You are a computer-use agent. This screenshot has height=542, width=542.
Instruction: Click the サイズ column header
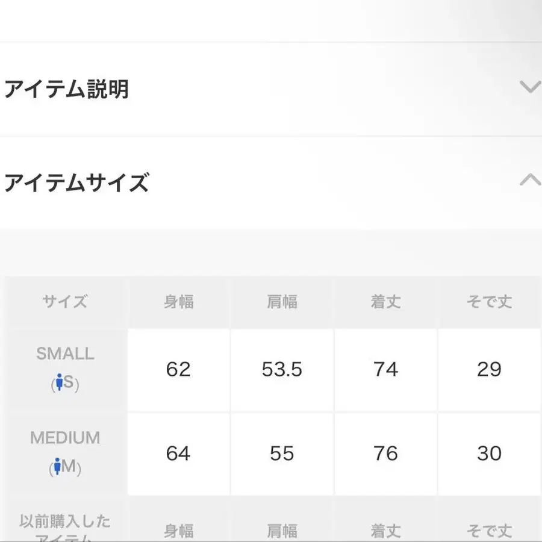tap(65, 302)
